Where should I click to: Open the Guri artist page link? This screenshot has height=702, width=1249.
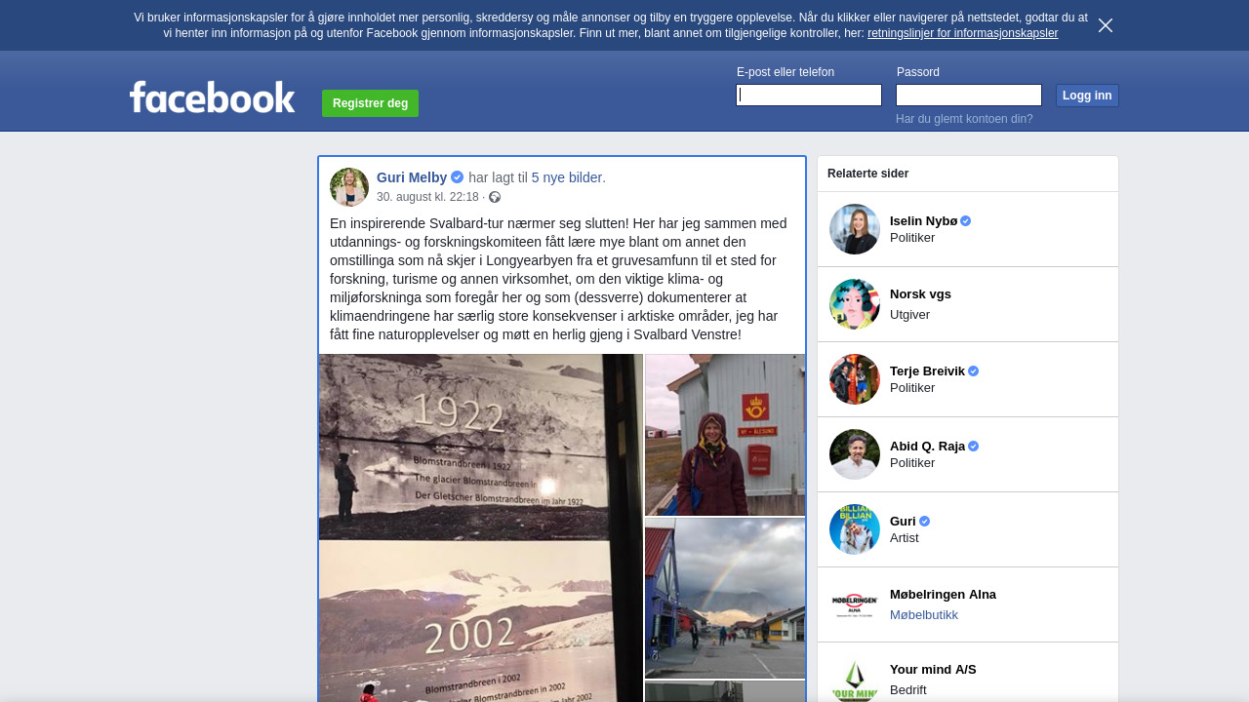click(x=903, y=522)
